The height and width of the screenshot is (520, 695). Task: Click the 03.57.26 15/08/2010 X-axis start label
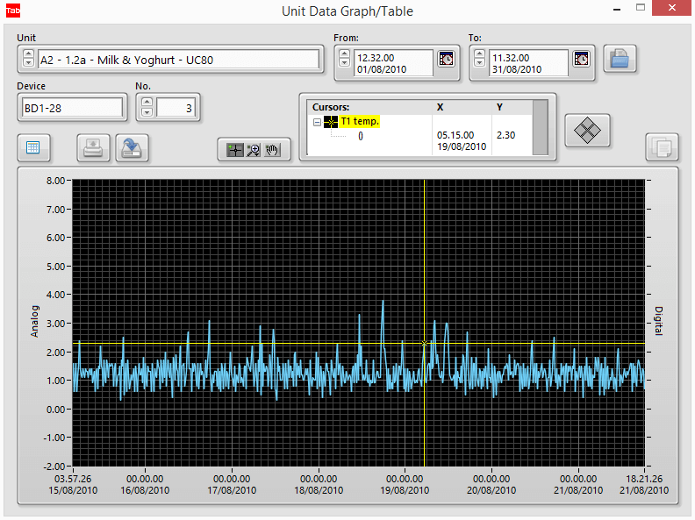[x=73, y=485]
